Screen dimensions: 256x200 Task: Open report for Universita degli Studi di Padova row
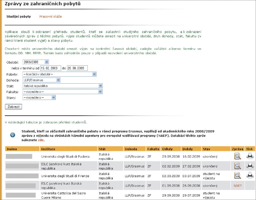(237, 156)
